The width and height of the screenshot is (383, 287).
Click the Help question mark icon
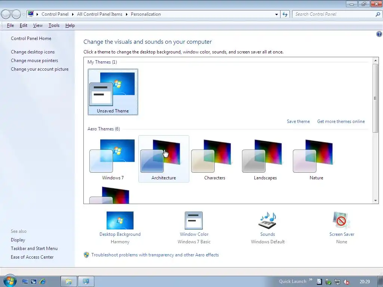(379, 34)
